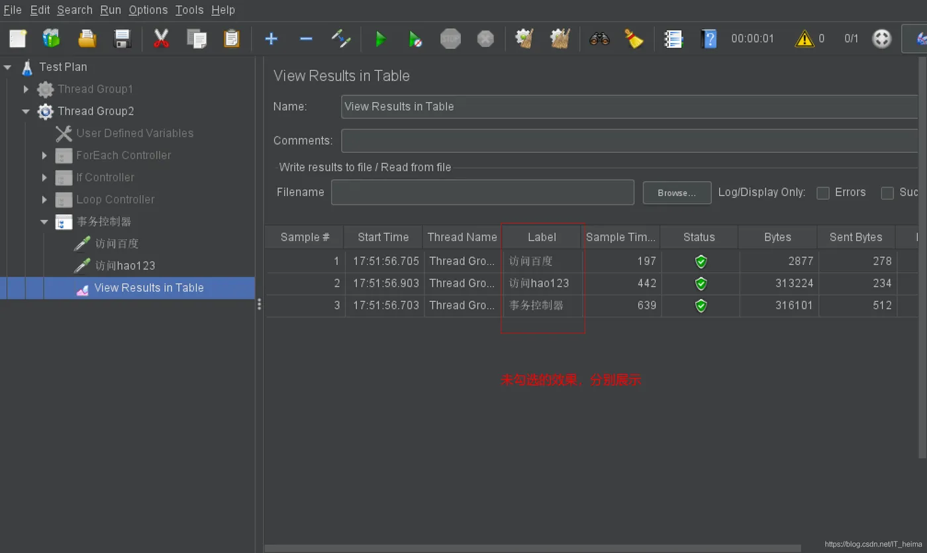Expand all nodes with plus icon
Viewport: 927px width, 553px height.
271,38
